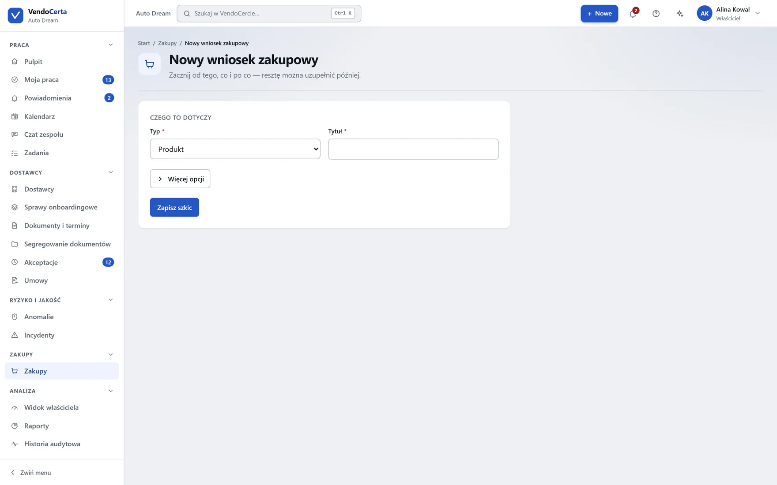Viewport: 777px width, 485px height.
Task: Click the Pulpit home icon
Action: pos(15,61)
